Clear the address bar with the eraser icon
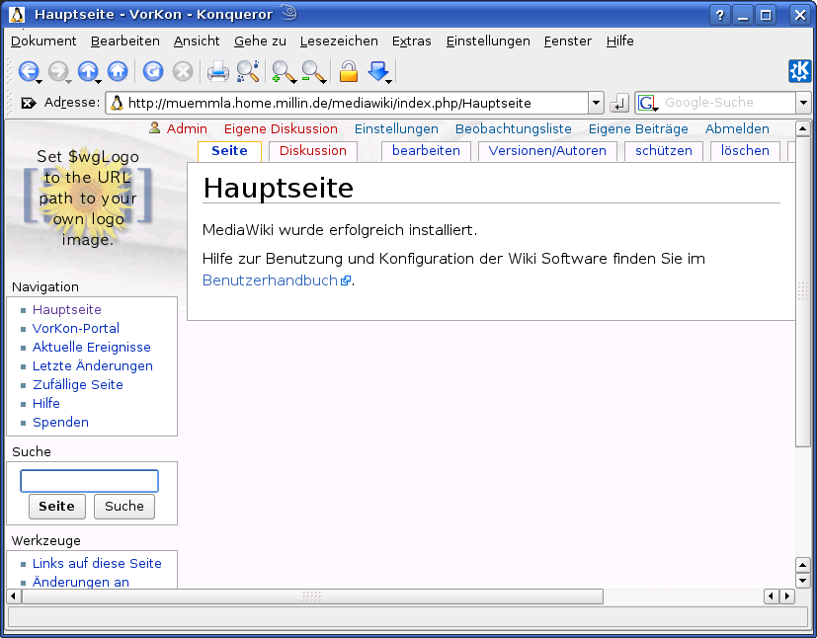Screen dimensions: 817x638 click(x=28, y=103)
